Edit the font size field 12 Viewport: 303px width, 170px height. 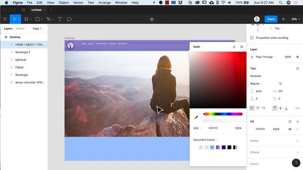coord(280,84)
